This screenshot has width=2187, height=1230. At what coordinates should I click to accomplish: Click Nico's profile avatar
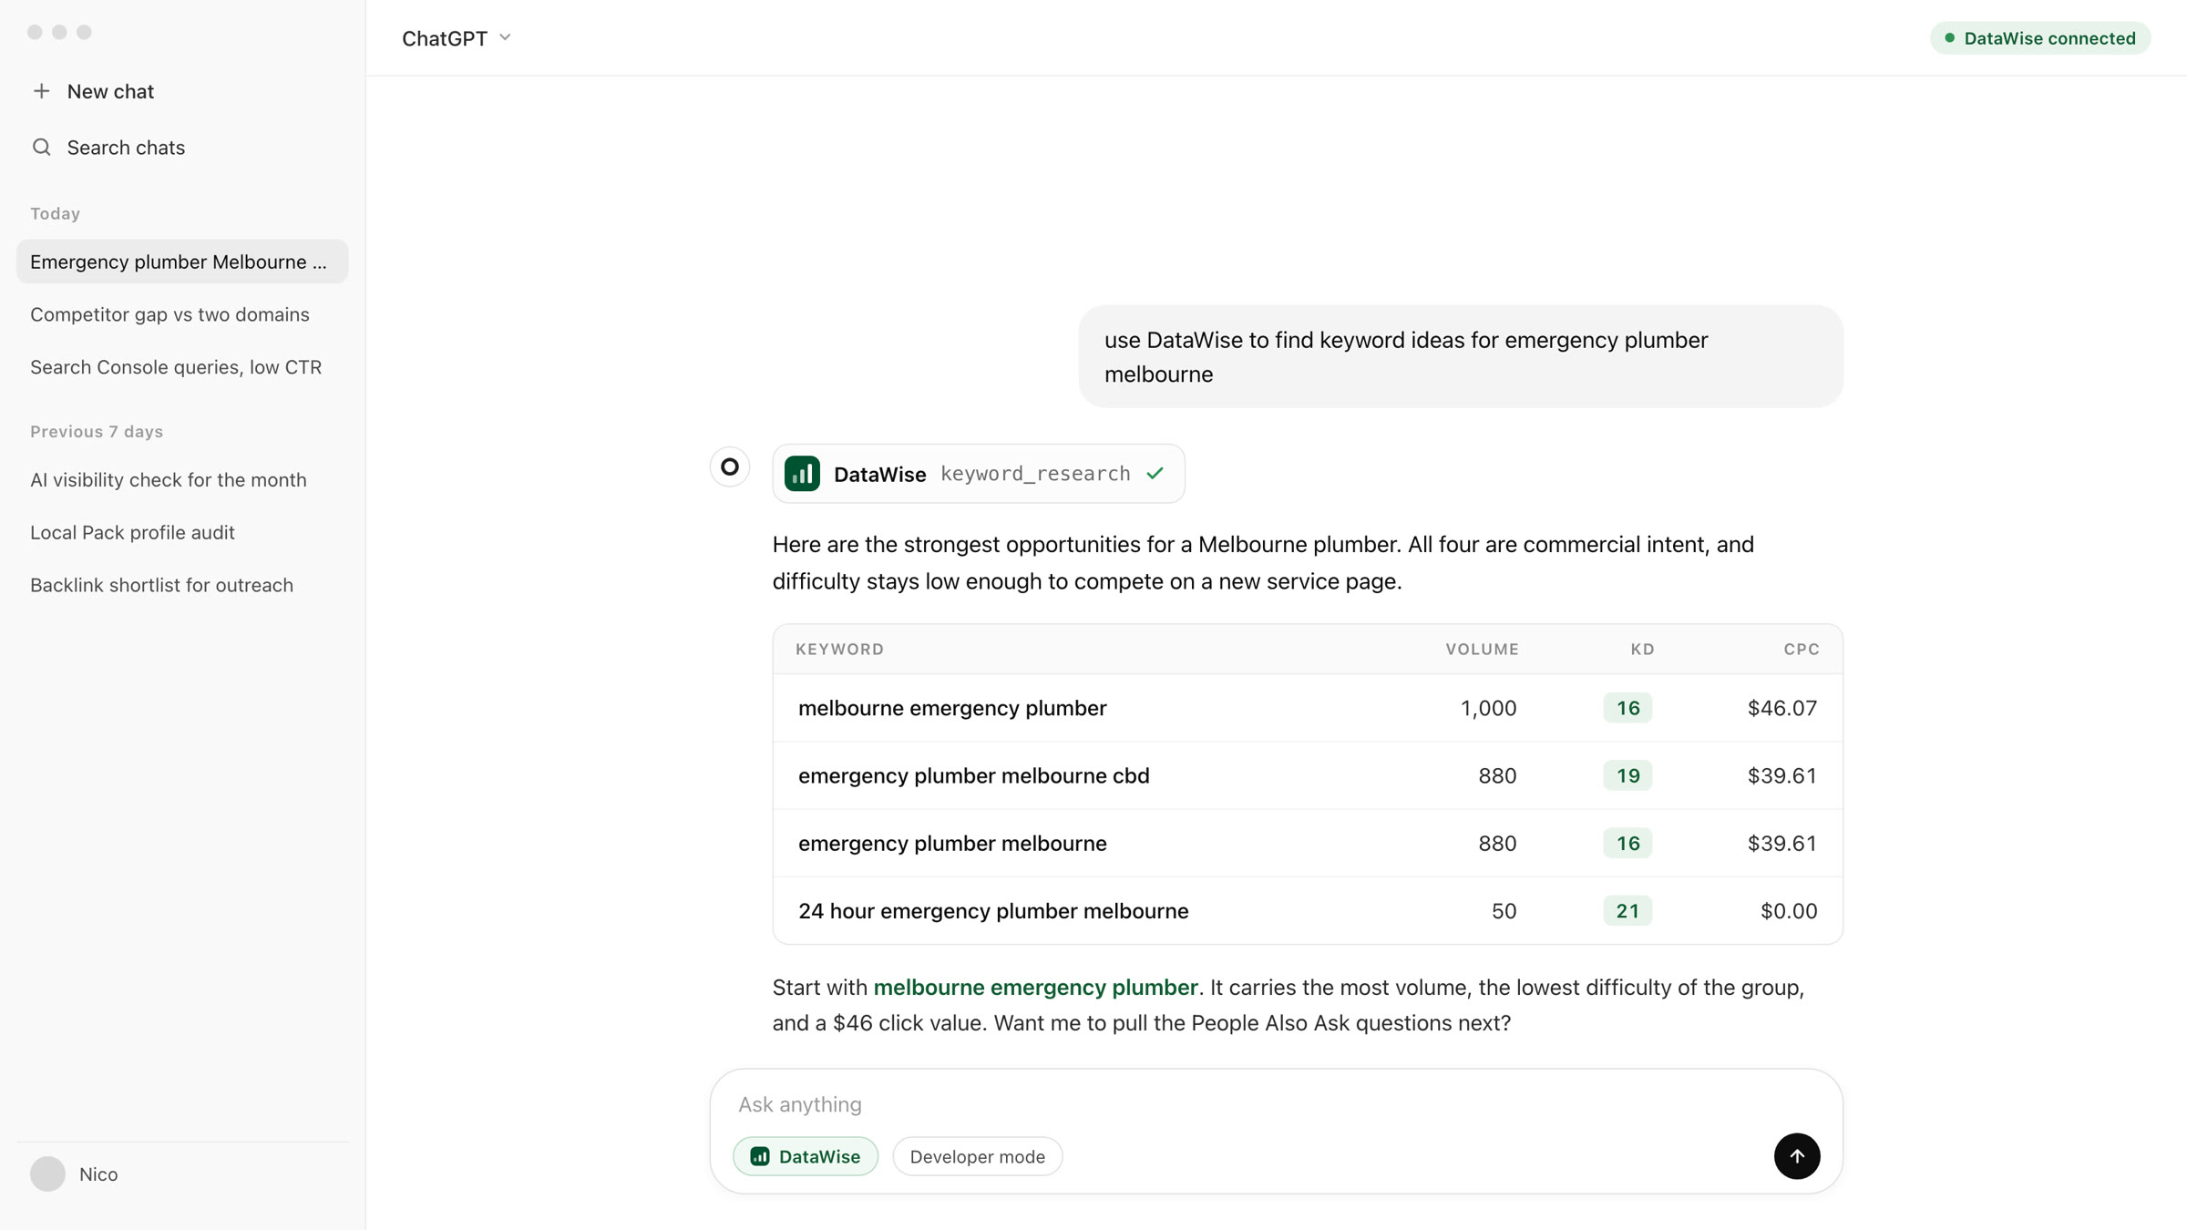47,1174
